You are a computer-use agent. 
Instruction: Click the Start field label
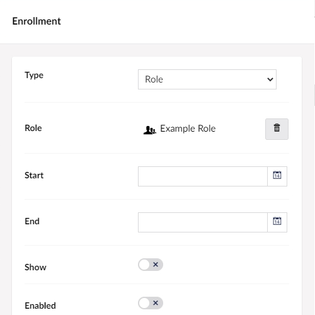tap(34, 175)
